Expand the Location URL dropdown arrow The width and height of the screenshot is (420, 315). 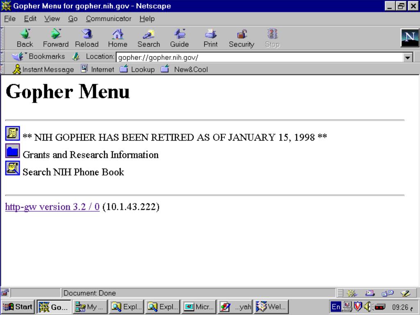pyautogui.click(x=408, y=58)
